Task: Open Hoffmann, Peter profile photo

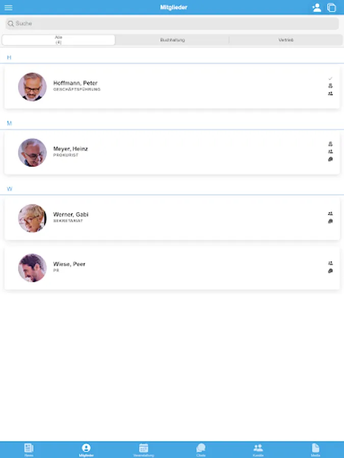Action: (x=32, y=87)
